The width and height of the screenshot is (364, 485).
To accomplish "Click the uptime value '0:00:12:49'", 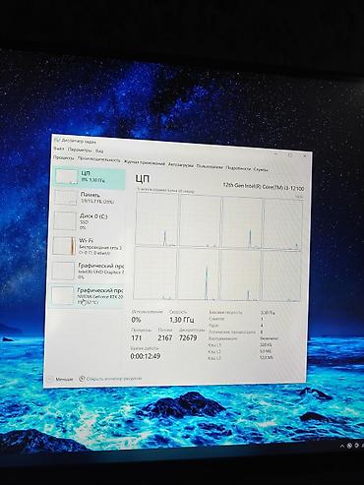I will click(146, 356).
